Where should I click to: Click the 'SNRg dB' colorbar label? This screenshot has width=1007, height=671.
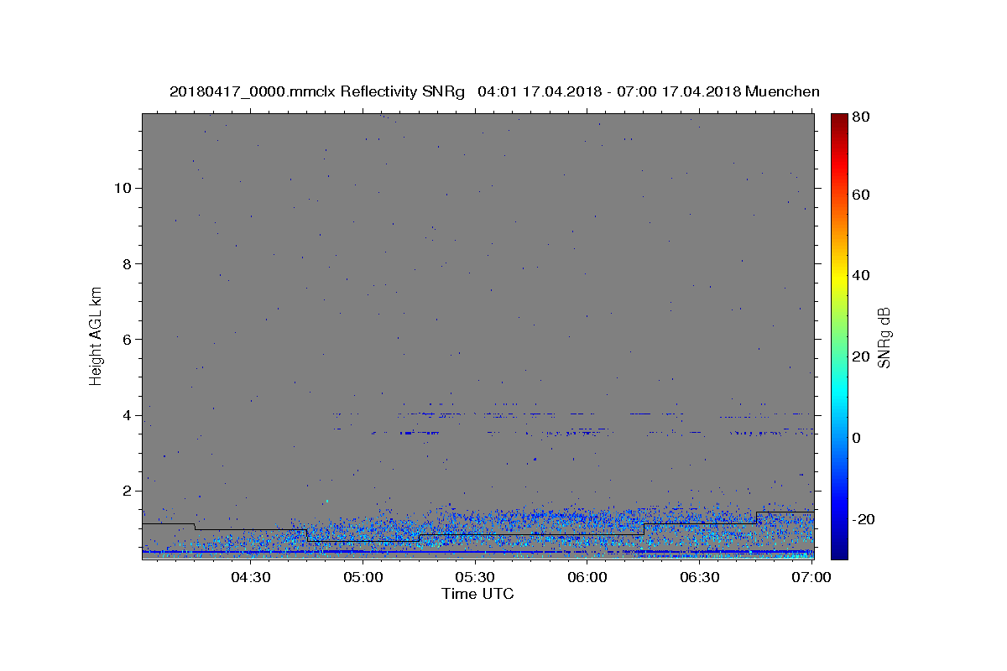click(x=884, y=337)
